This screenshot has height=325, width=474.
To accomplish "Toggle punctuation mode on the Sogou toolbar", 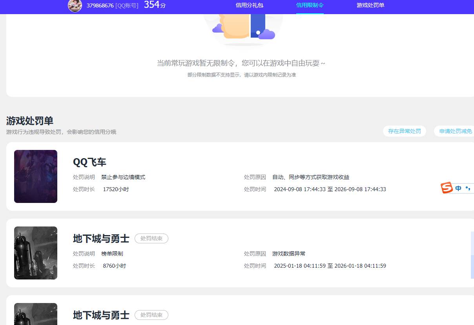I will point(468,188).
